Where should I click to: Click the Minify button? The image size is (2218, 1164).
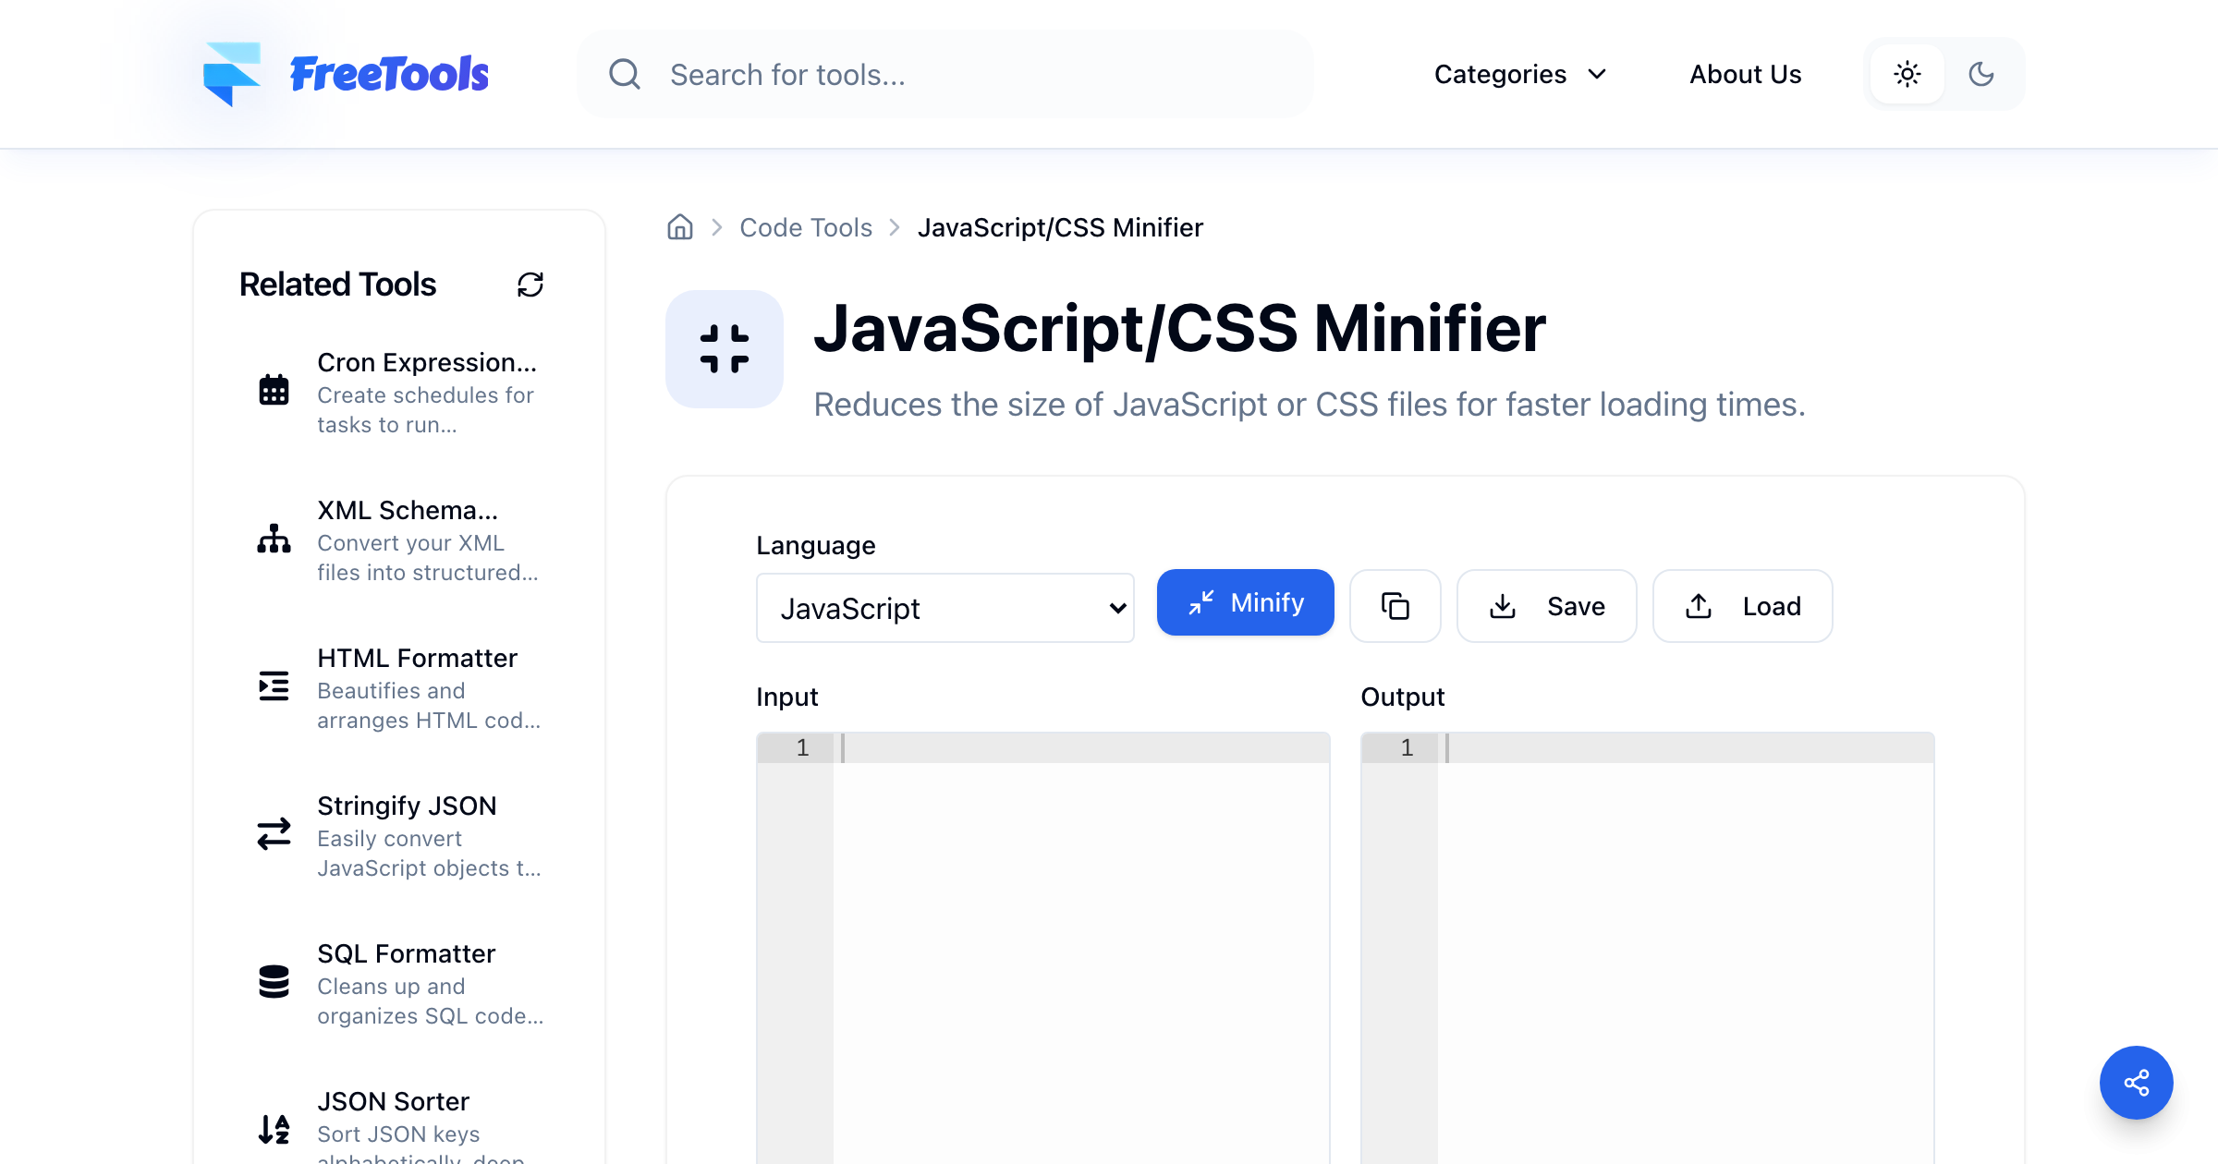(x=1246, y=602)
